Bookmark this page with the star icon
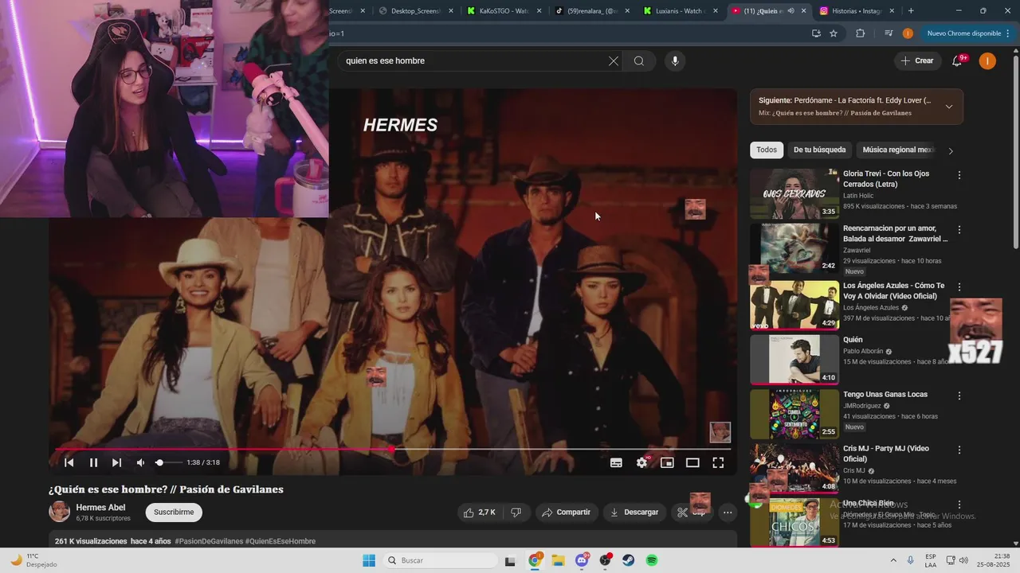The height and width of the screenshot is (573, 1020). pyautogui.click(x=834, y=33)
